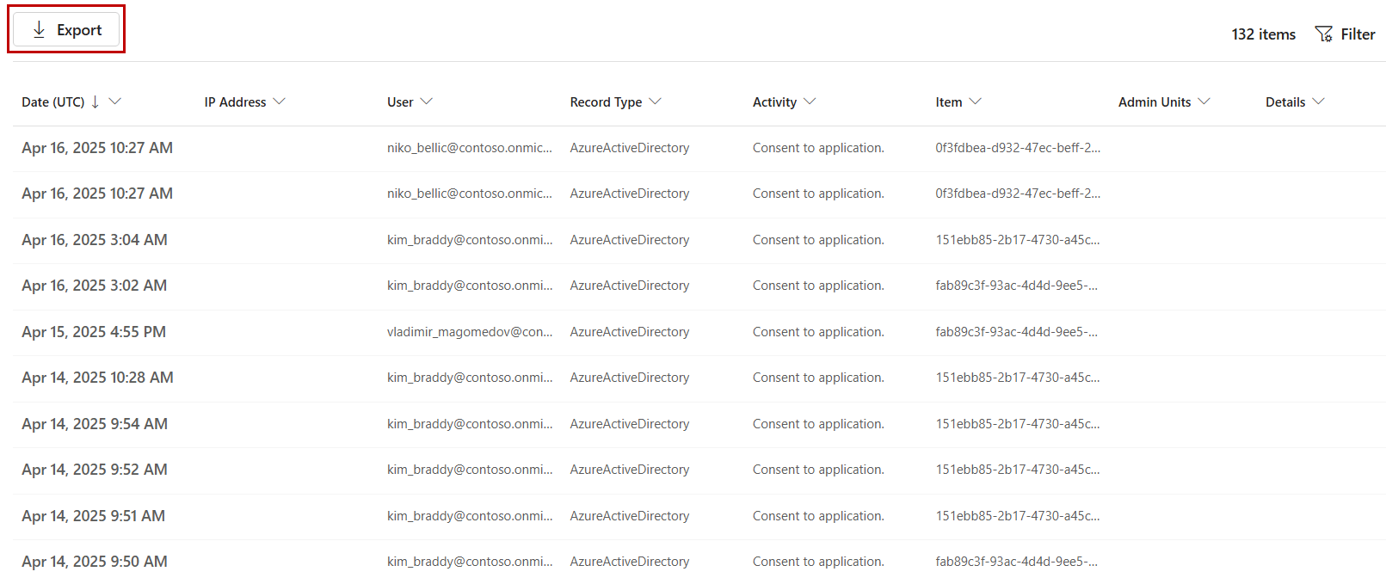This screenshot has width=1386, height=584.
Task: Open the Admin Units column dropdown chevron
Action: (x=1204, y=101)
